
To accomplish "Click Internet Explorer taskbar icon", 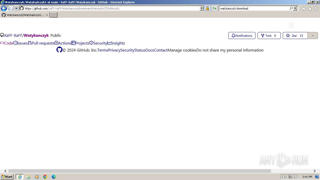I will tap(20, 177).
